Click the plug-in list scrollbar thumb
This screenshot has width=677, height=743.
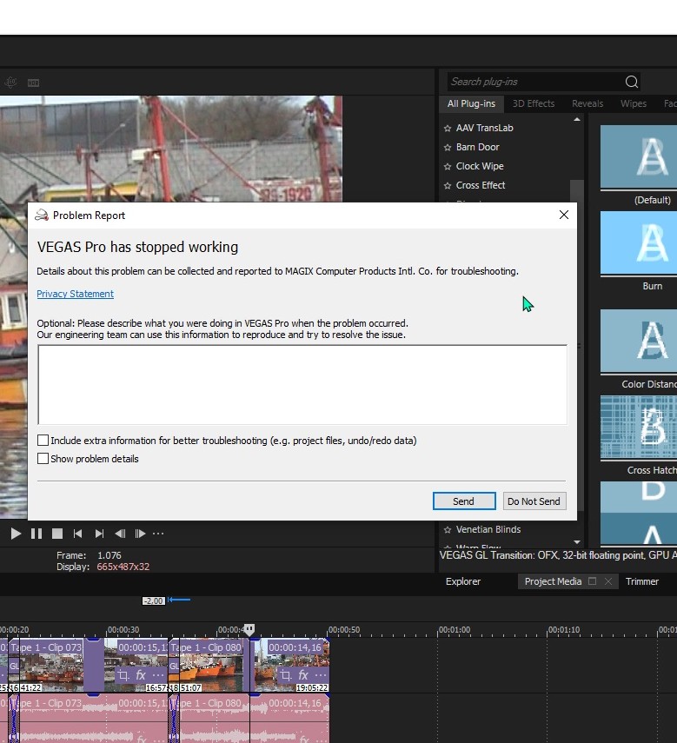[576, 191]
